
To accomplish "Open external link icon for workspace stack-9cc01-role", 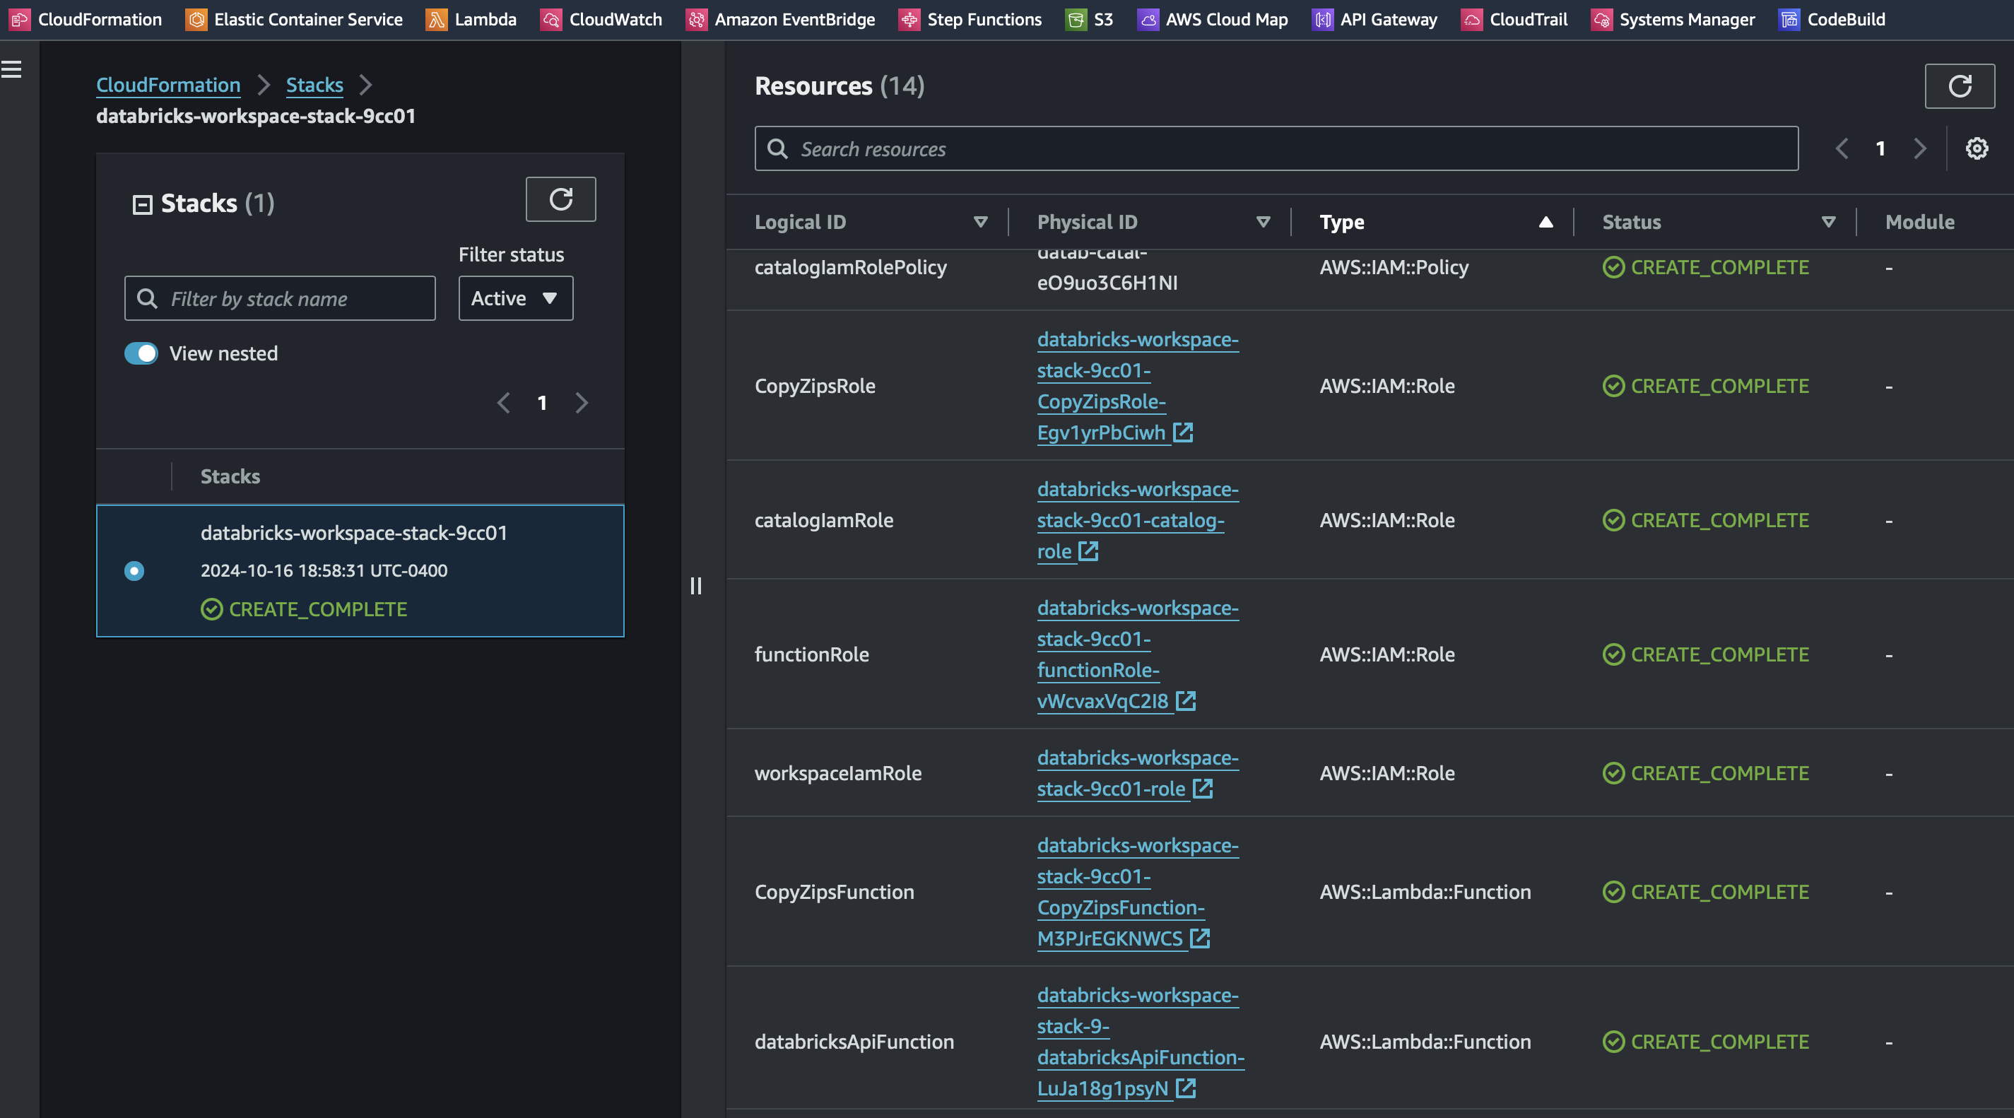I will 1203,789.
